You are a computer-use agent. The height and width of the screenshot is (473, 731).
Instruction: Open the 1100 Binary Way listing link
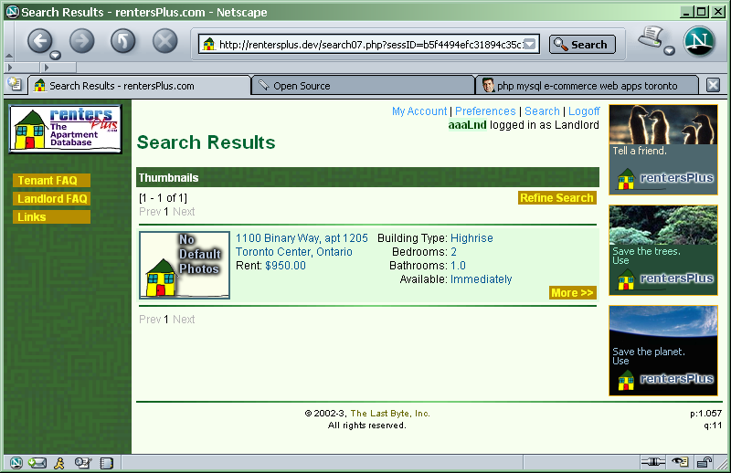[x=302, y=238]
